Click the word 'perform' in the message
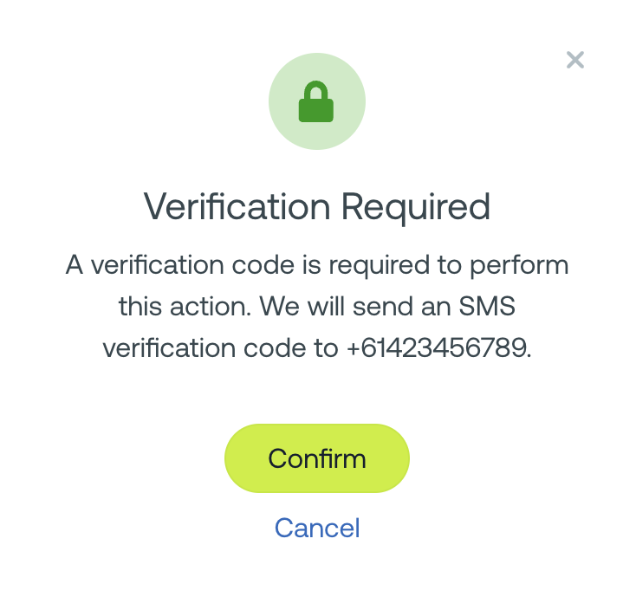Viewport: 636px width, 610px height. pos(519,267)
